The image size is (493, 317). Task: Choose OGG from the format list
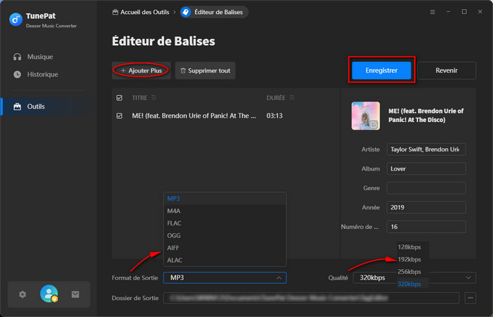225,235
